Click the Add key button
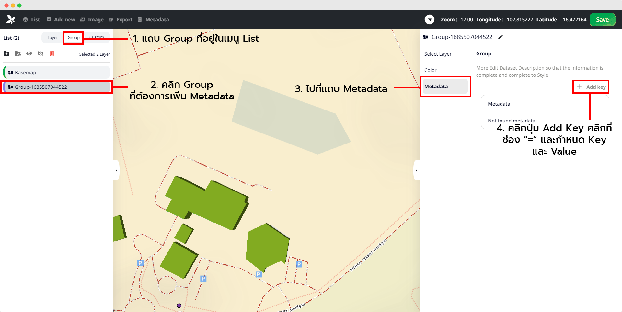Viewport: 622px width, 312px height. [591, 87]
